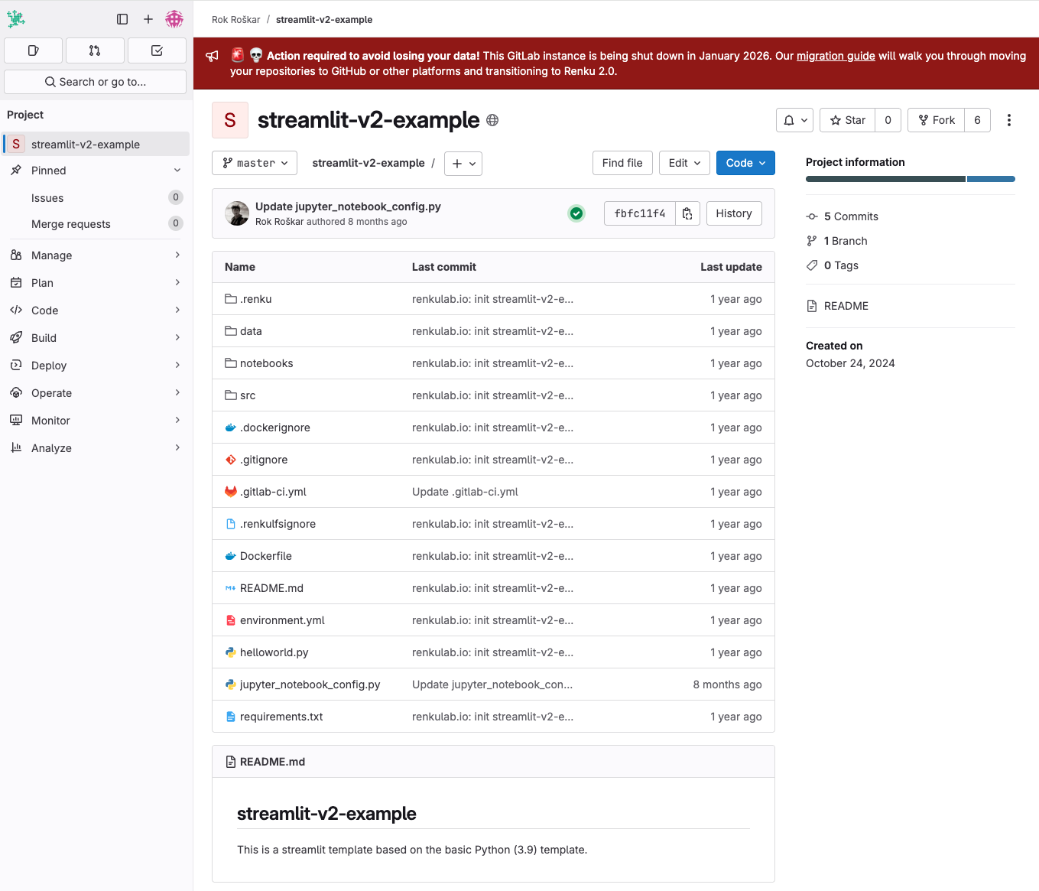The width and height of the screenshot is (1039, 891).
Task: Click the Search or go to field
Action: click(96, 82)
